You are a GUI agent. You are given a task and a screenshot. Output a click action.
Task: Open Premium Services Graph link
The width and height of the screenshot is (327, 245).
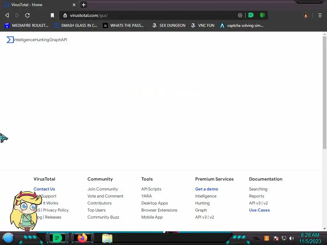pyautogui.click(x=201, y=210)
